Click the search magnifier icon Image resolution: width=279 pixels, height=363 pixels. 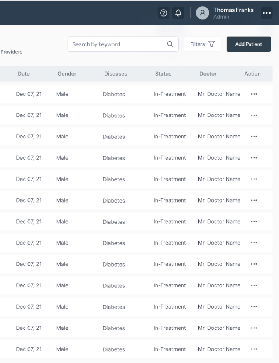click(x=170, y=44)
